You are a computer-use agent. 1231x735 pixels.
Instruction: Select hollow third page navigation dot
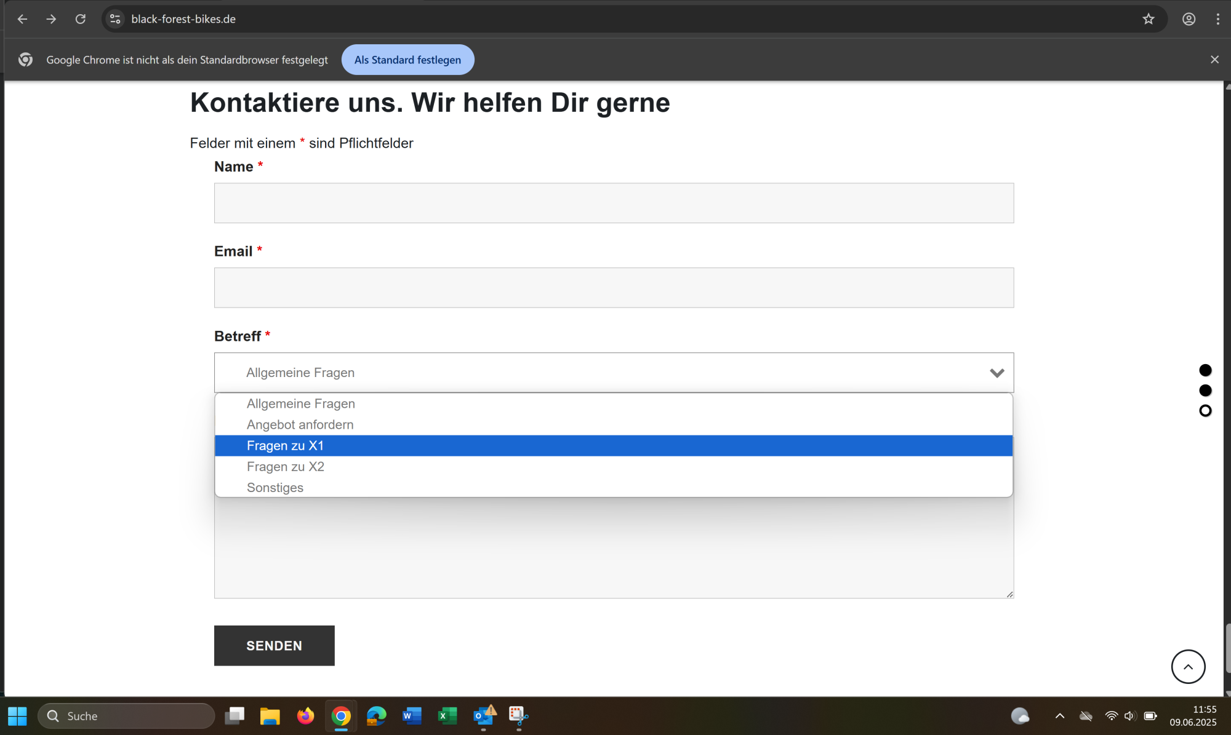coord(1205,411)
